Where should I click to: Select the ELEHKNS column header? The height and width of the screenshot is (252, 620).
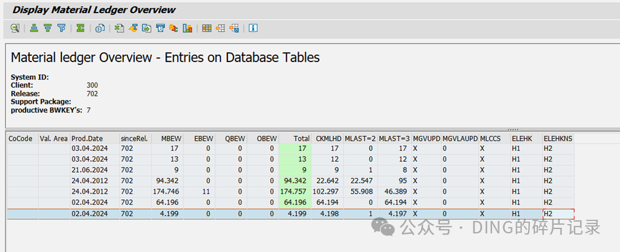pyautogui.click(x=558, y=138)
